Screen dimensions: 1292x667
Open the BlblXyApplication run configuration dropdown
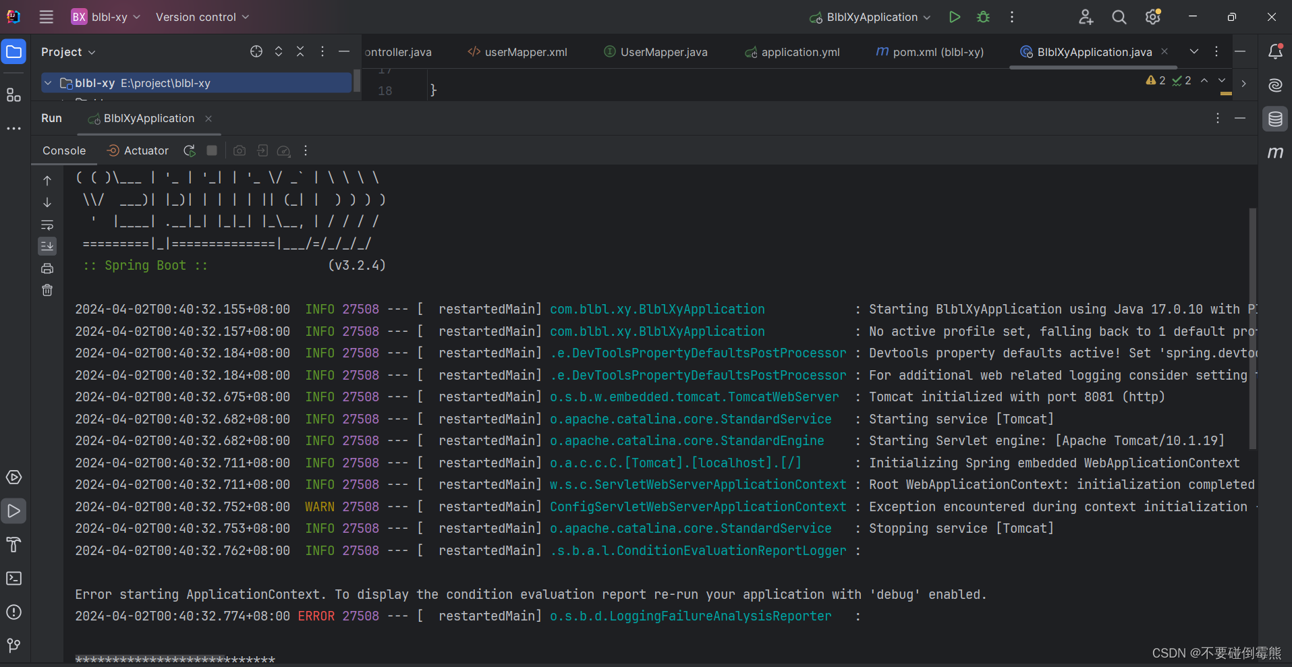869,17
